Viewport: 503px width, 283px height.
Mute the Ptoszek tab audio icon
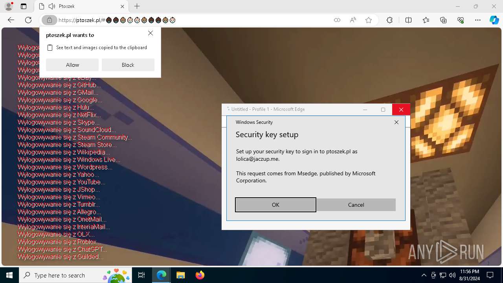pyautogui.click(x=52, y=6)
